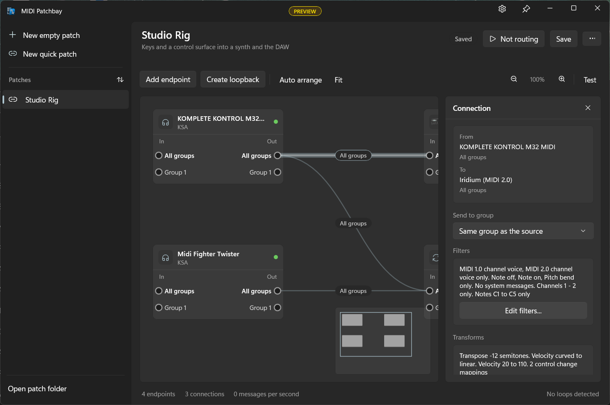Select Midi Fighter Twister Group 1 input port
This screenshot has width=610, height=405.
tap(159, 307)
